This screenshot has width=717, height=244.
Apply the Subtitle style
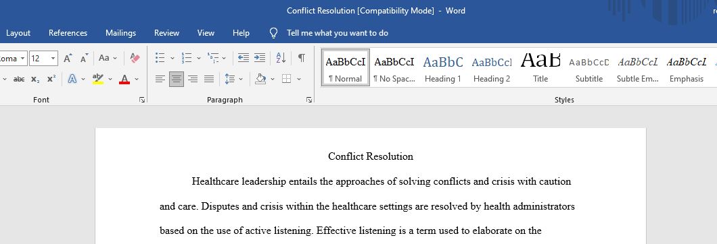(x=589, y=67)
